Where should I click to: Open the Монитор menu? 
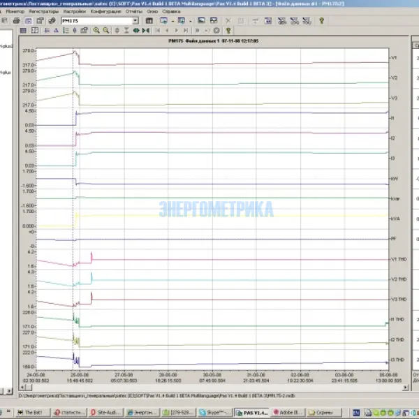(x=15, y=12)
